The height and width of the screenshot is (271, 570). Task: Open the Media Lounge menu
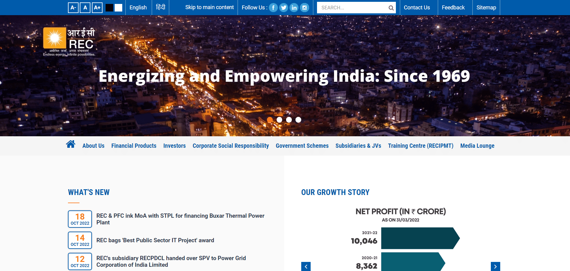click(x=477, y=146)
